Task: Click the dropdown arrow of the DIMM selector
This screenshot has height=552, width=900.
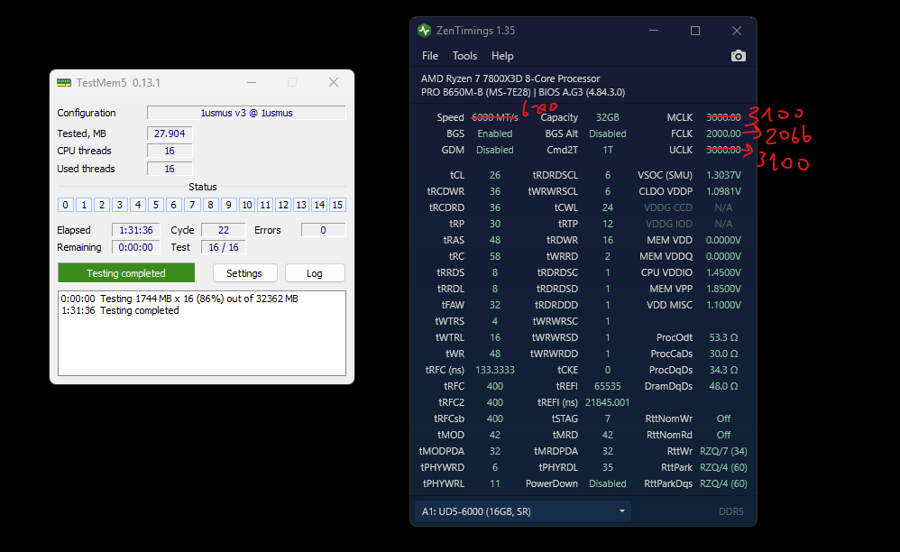Action: (x=621, y=511)
